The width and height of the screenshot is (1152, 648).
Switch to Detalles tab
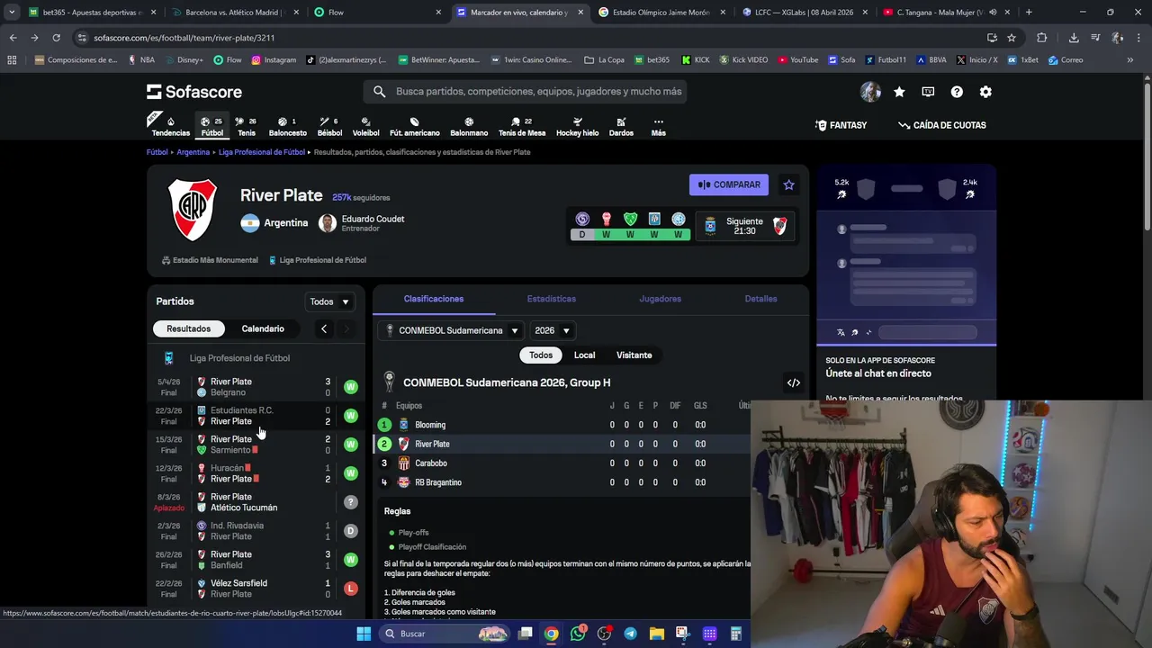760,299
